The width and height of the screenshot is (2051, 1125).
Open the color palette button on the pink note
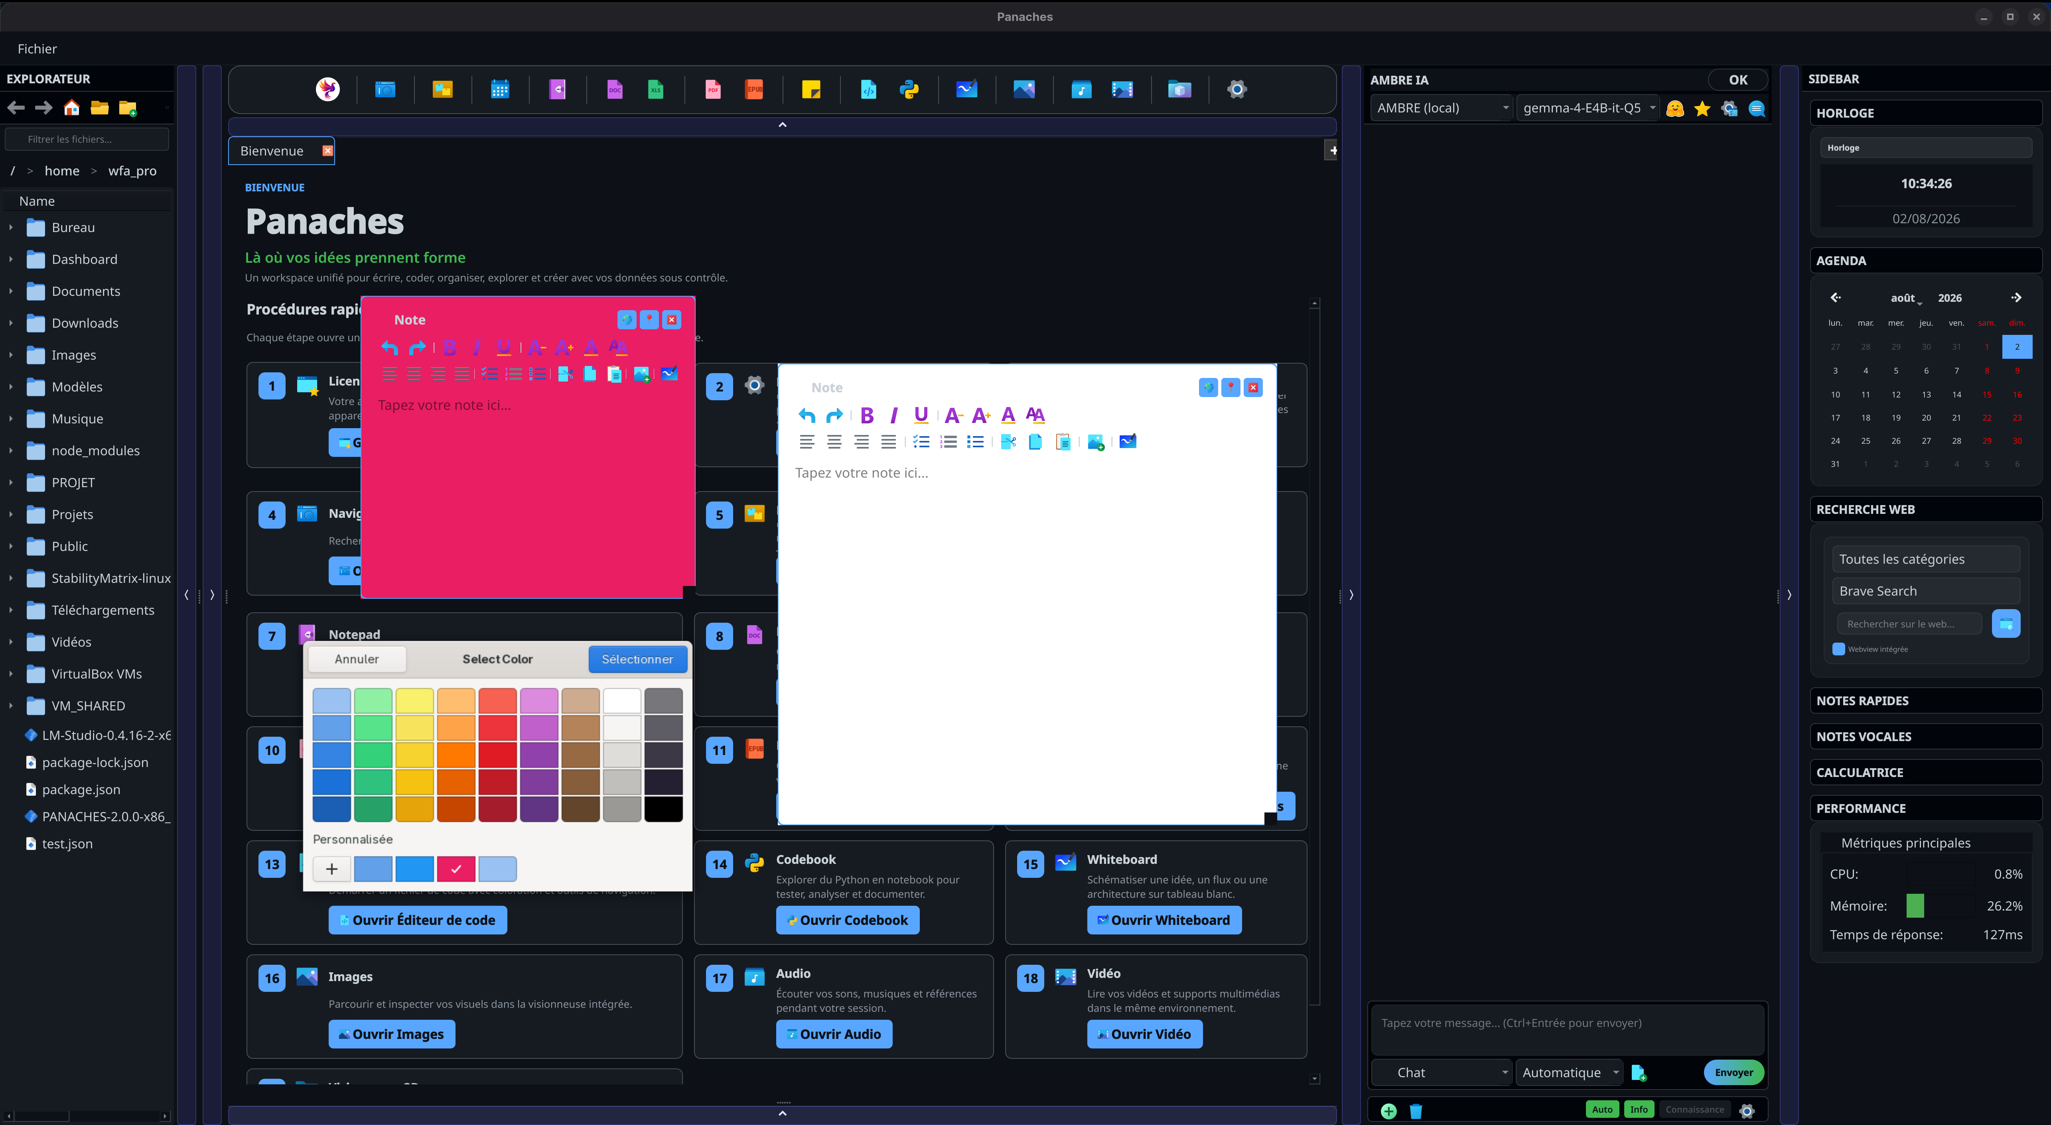click(627, 320)
